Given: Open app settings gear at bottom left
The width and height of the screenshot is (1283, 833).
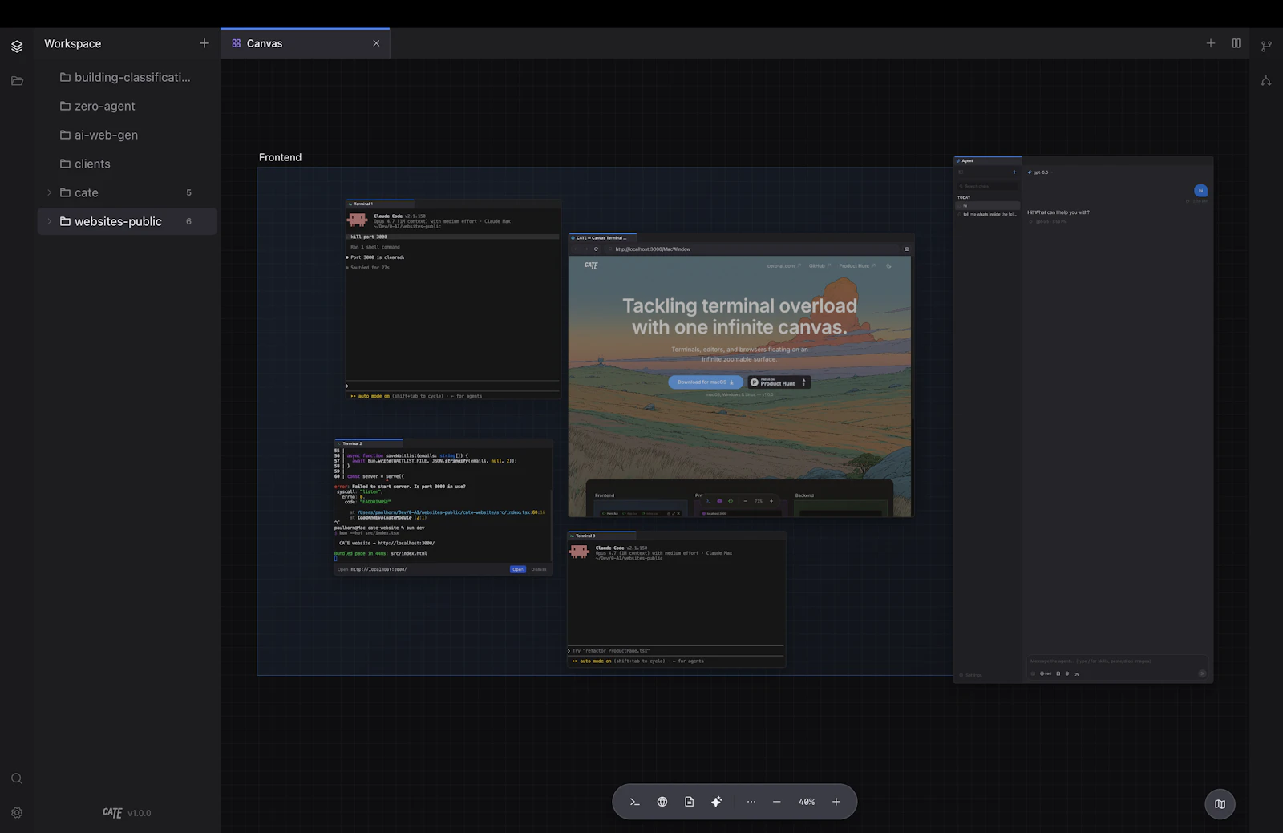Looking at the screenshot, I should click(x=17, y=812).
